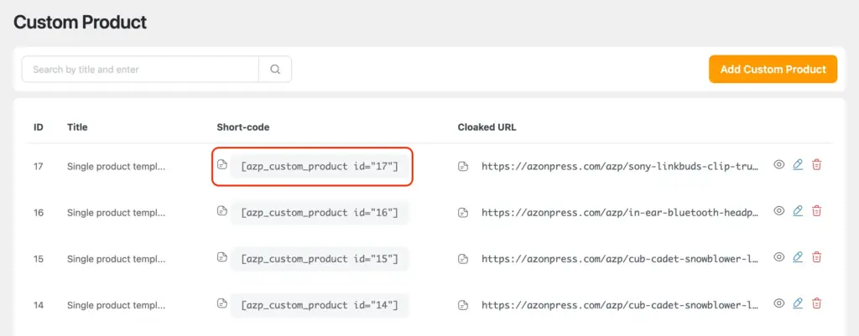Preview product 17 using eye icon
Image resolution: width=859 pixels, height=336 pixels.
pos(778,165)
